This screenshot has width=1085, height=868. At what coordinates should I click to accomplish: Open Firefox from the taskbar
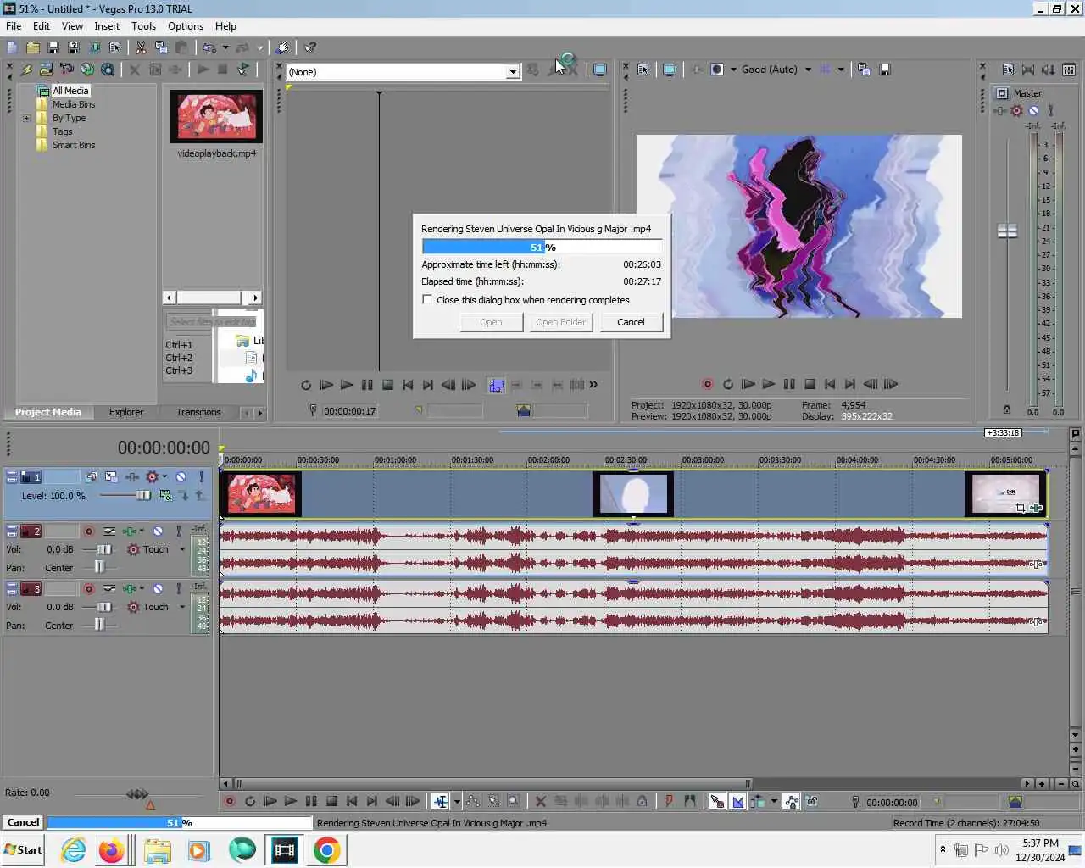coord(111,850)
